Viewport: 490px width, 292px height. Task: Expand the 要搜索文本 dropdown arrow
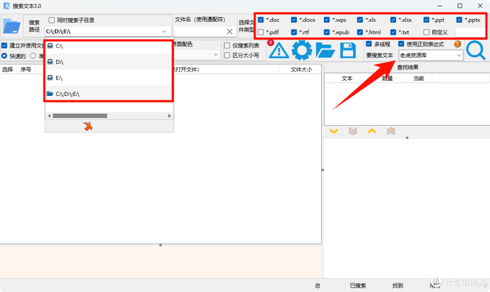point(459,55)
